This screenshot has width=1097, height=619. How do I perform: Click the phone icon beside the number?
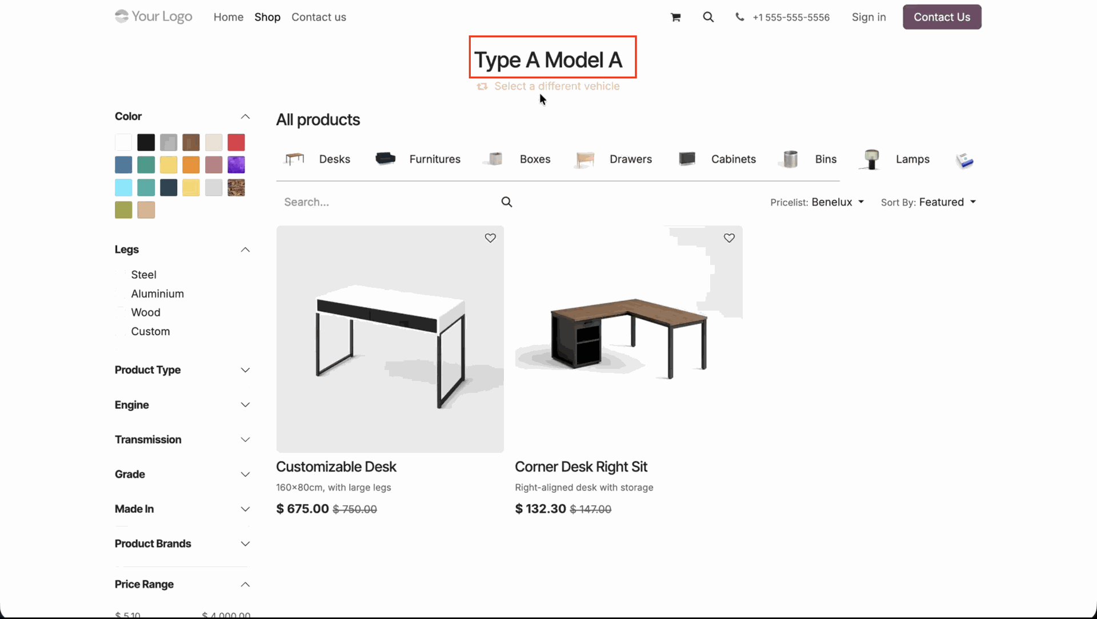(739, 17)
